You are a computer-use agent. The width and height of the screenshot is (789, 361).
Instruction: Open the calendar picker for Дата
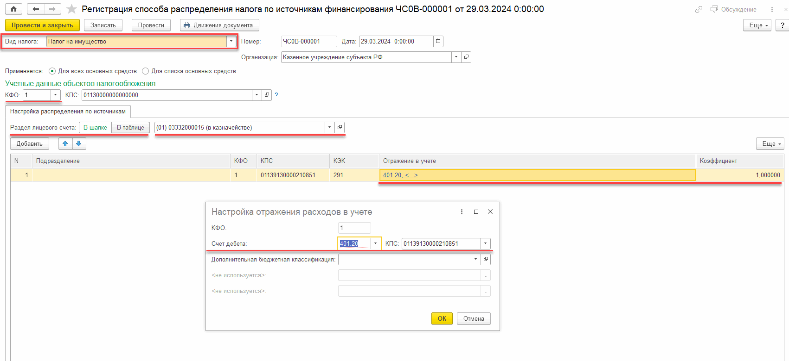click(438, 41)
